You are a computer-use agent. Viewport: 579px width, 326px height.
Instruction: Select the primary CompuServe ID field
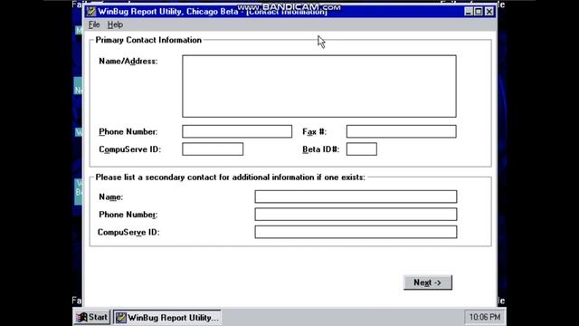pyautogui.click(x=213, y=149)
